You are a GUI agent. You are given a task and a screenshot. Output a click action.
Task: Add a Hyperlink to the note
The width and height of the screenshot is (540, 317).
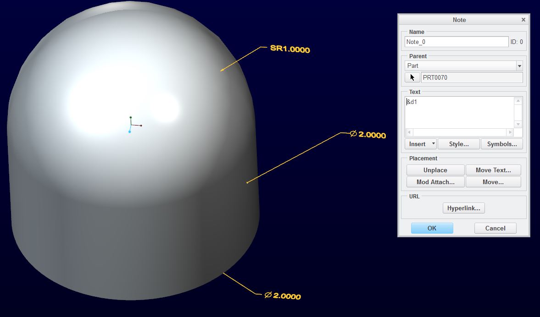(x=463, y=208)
